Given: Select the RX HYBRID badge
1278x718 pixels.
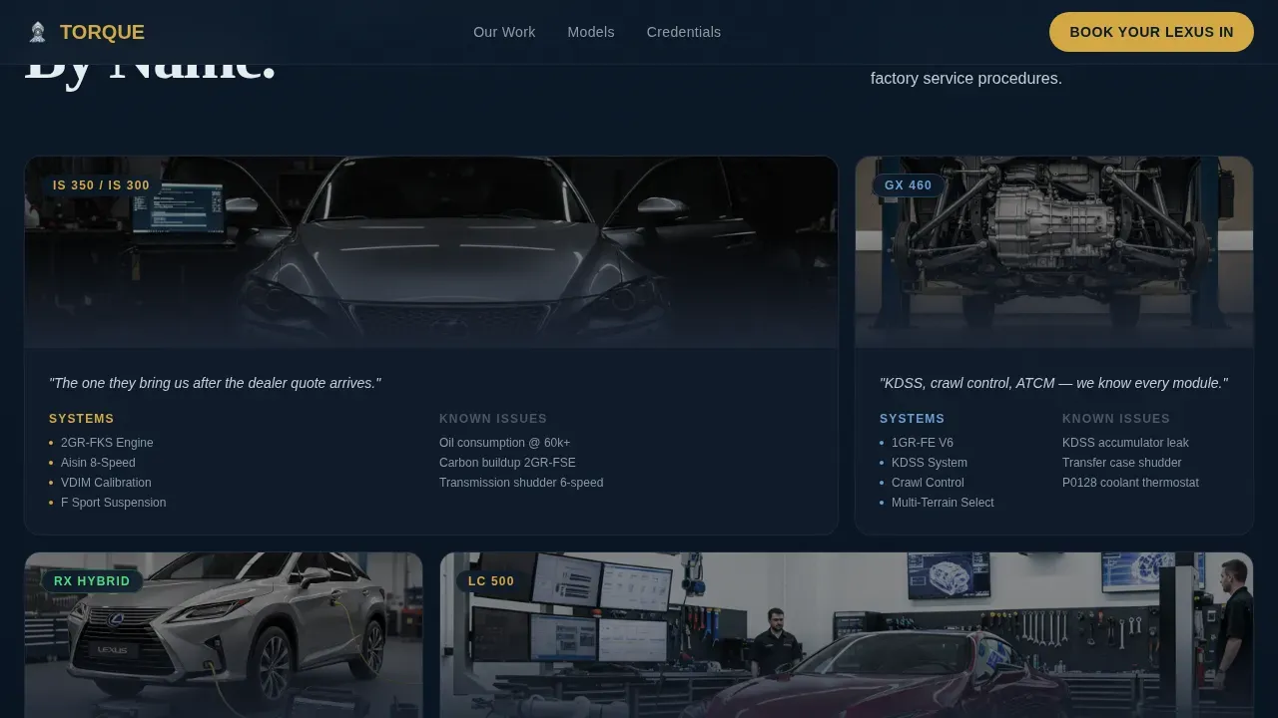Looking at the screenshot, I should coord(92,581).
